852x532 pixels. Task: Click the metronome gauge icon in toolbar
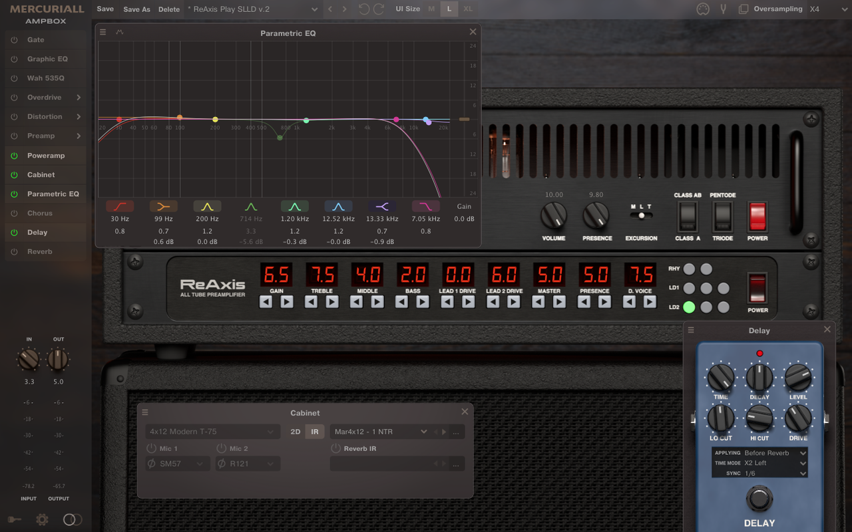pyautogui.click(x=703, y=9)
